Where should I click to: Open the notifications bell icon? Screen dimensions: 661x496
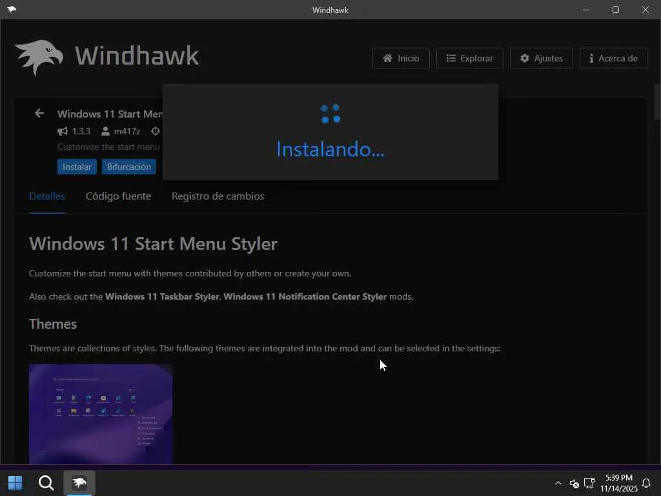click(x=646, y=483)
